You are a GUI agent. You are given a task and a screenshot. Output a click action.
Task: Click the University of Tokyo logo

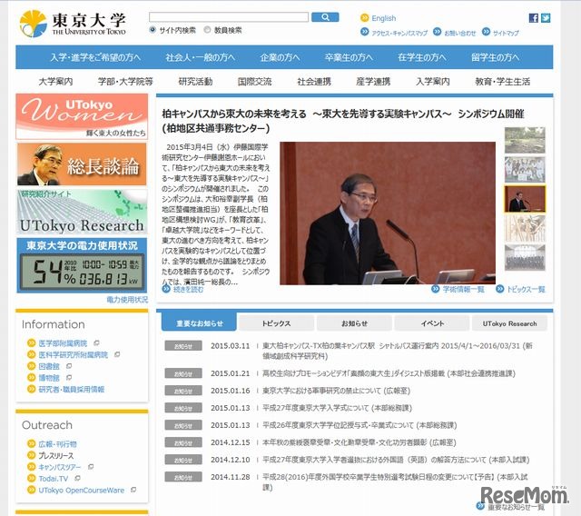coord(73,24)
